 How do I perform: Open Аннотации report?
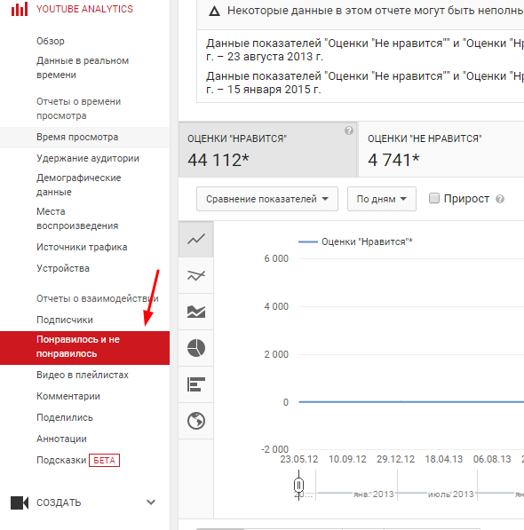click(61, 439)
